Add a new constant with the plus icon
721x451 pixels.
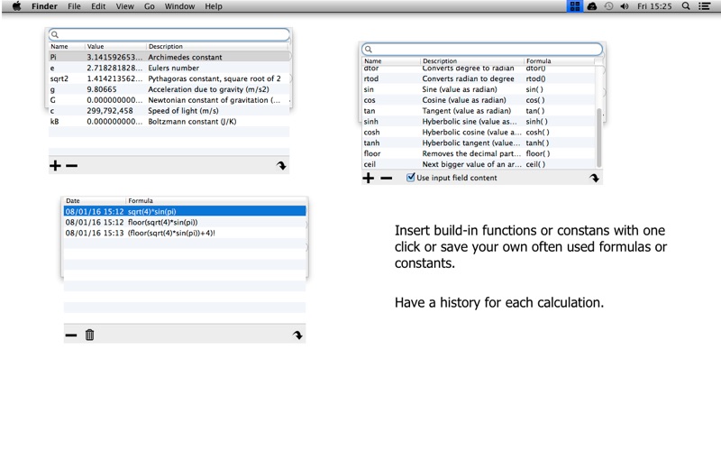[55, 166]
